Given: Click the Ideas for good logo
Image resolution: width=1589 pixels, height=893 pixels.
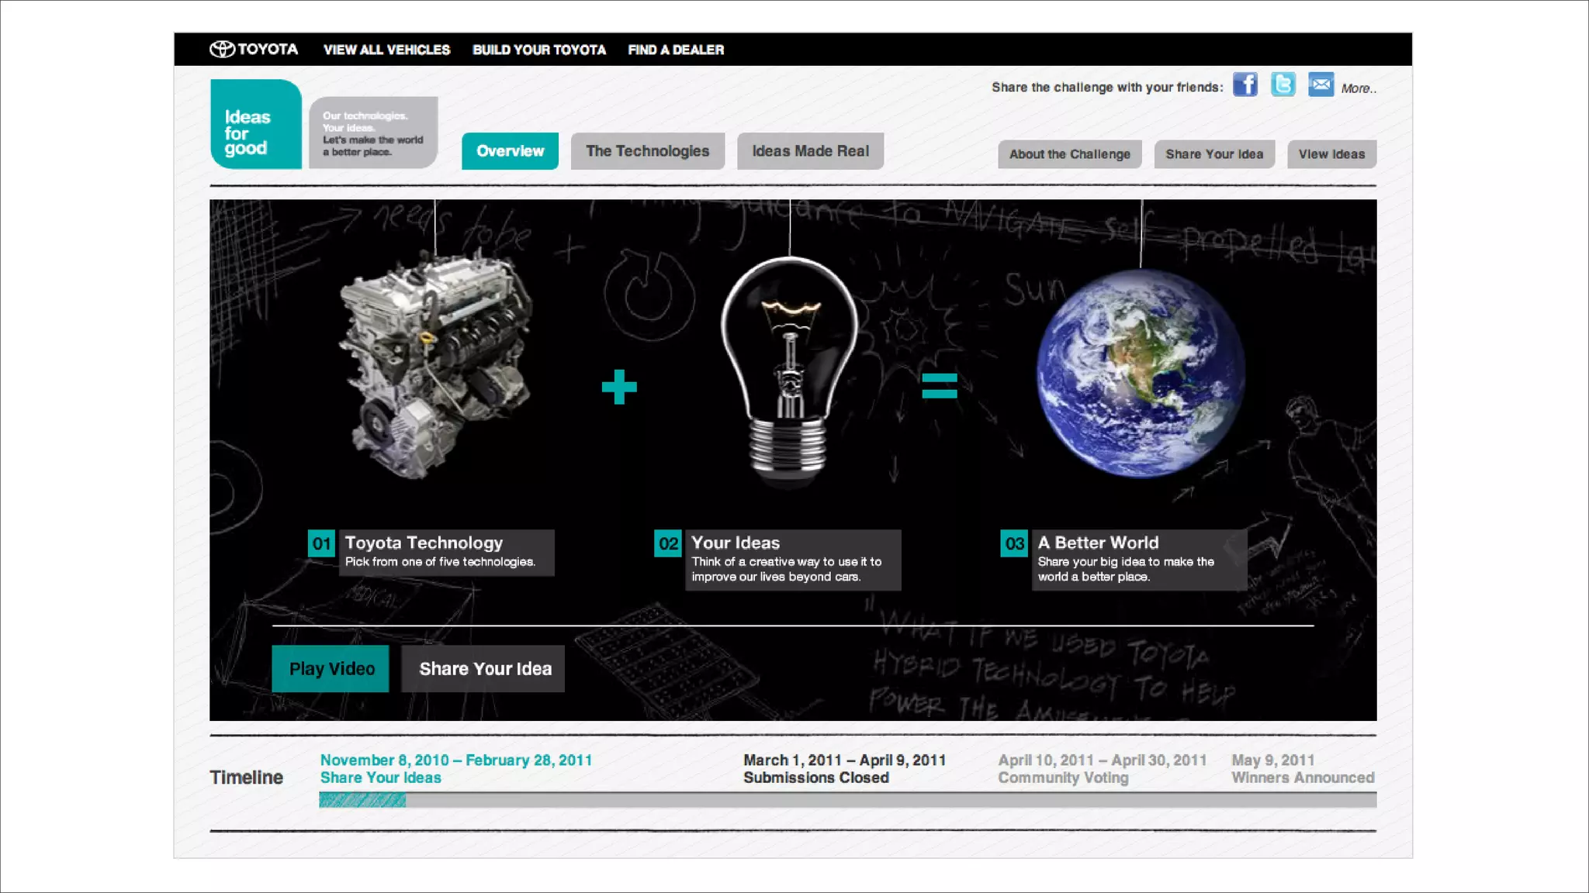Looking at the screenshot, I should (x=255, y=125).
